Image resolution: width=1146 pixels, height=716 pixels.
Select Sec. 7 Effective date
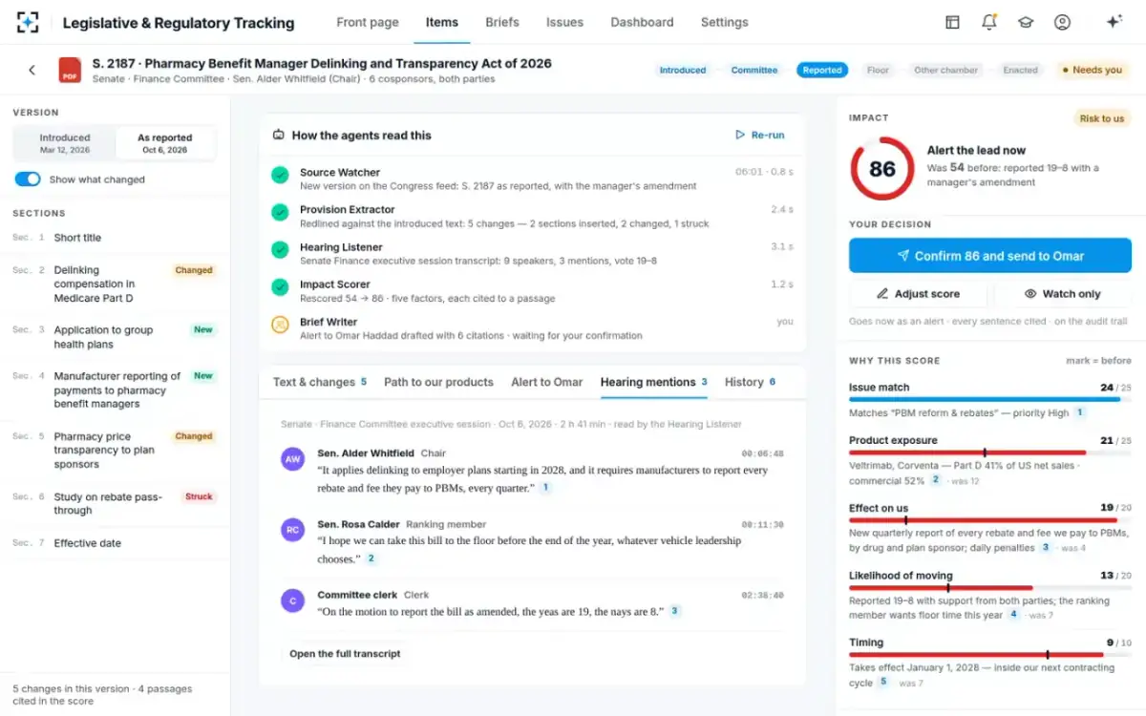(x=115, y=543)
